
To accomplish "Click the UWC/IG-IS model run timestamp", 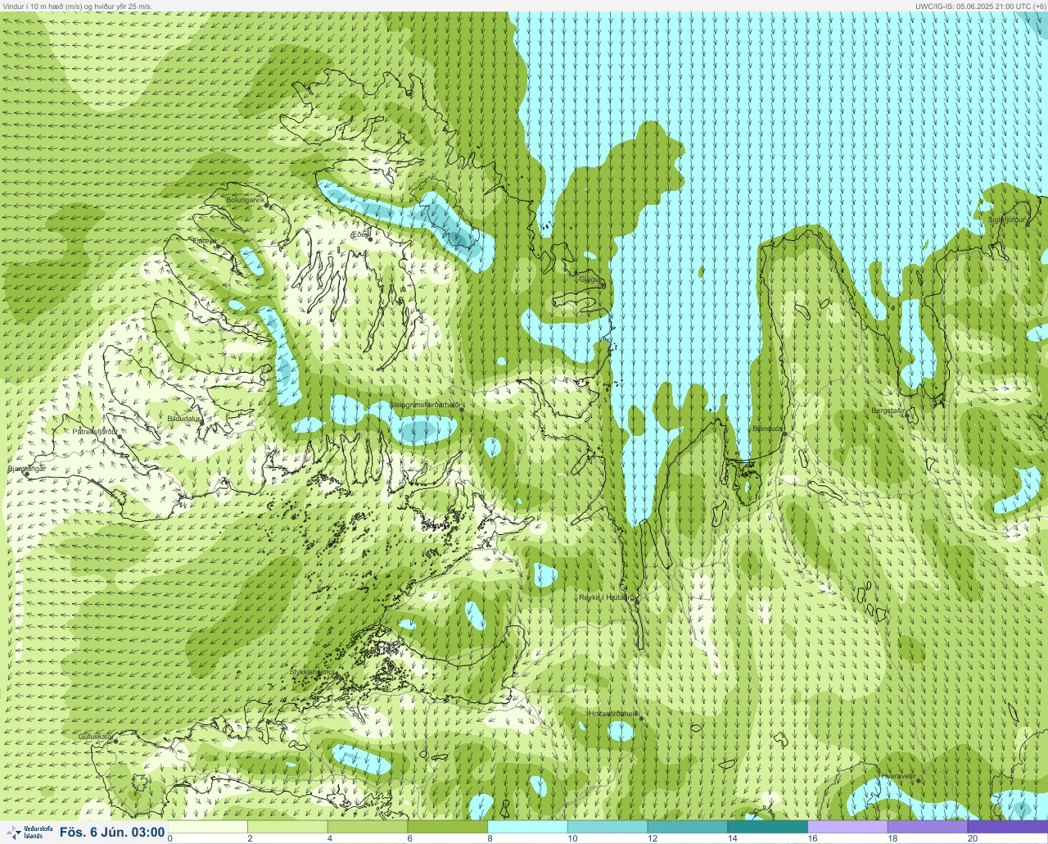I will (981, 6).
